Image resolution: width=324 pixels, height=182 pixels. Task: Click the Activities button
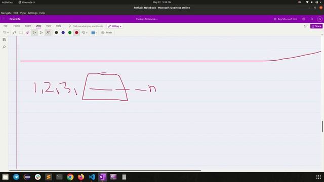tap(7, 2)
